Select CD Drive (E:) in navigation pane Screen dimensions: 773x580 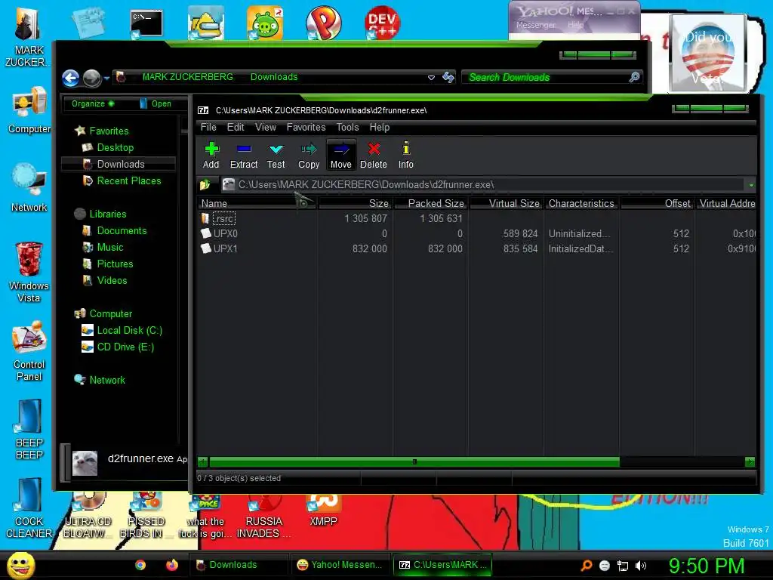tap(125, 347)
